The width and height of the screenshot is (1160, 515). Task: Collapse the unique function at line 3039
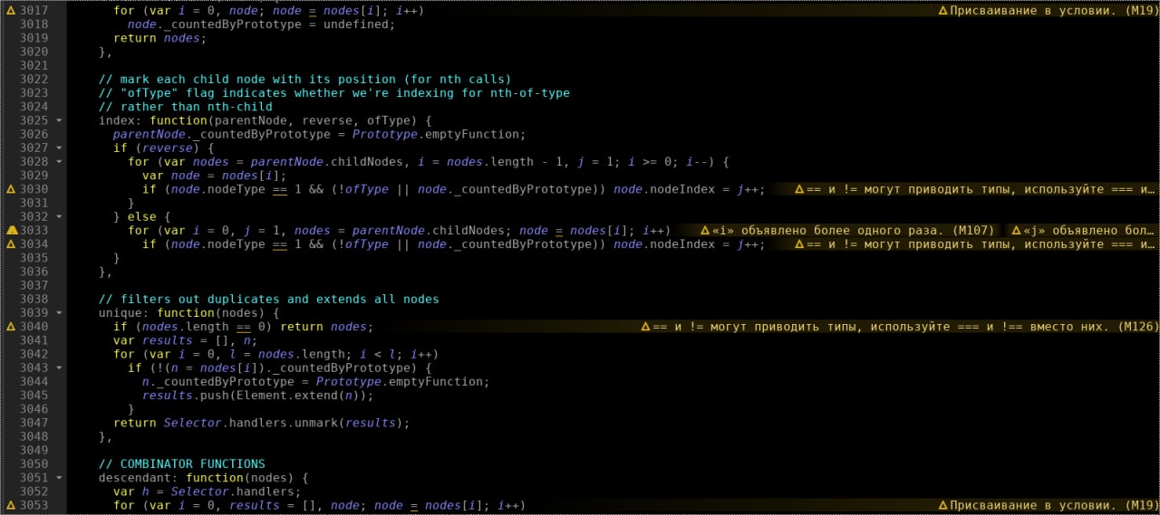click(59, 313)
